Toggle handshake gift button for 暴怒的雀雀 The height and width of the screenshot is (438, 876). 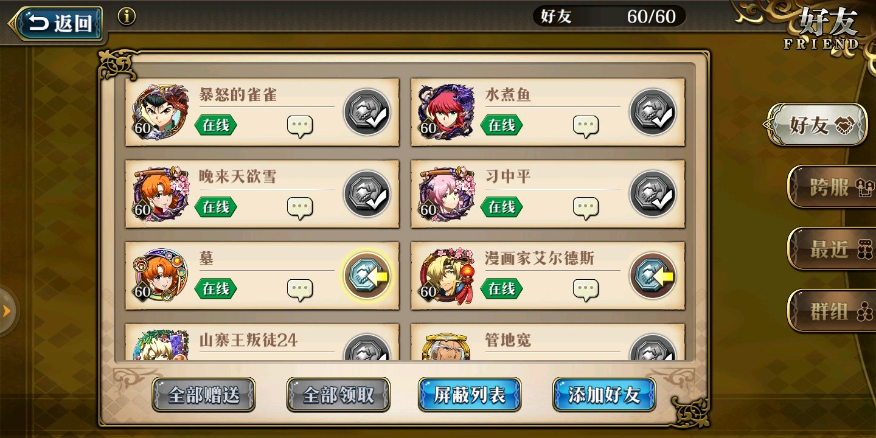pyautogui.click(x=367, y=112)
